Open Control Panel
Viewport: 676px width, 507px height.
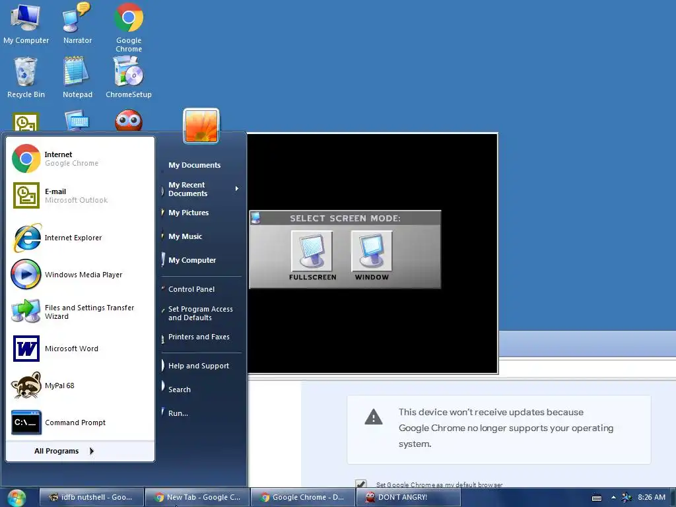(191, 289)
